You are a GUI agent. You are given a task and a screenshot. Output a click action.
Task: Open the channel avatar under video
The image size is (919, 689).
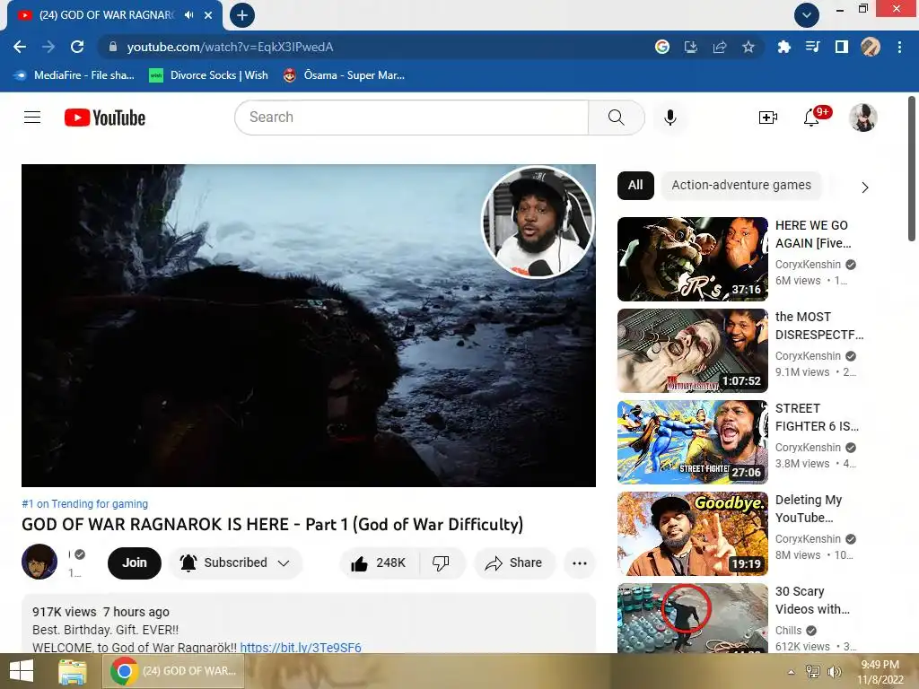click(x=39, y=562)
